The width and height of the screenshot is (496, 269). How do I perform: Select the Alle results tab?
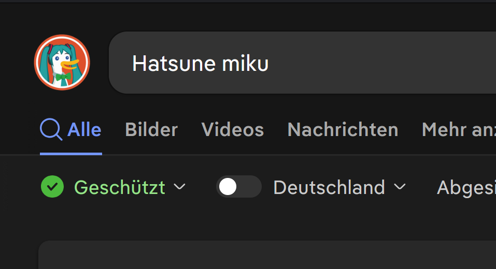pos(84,129)
